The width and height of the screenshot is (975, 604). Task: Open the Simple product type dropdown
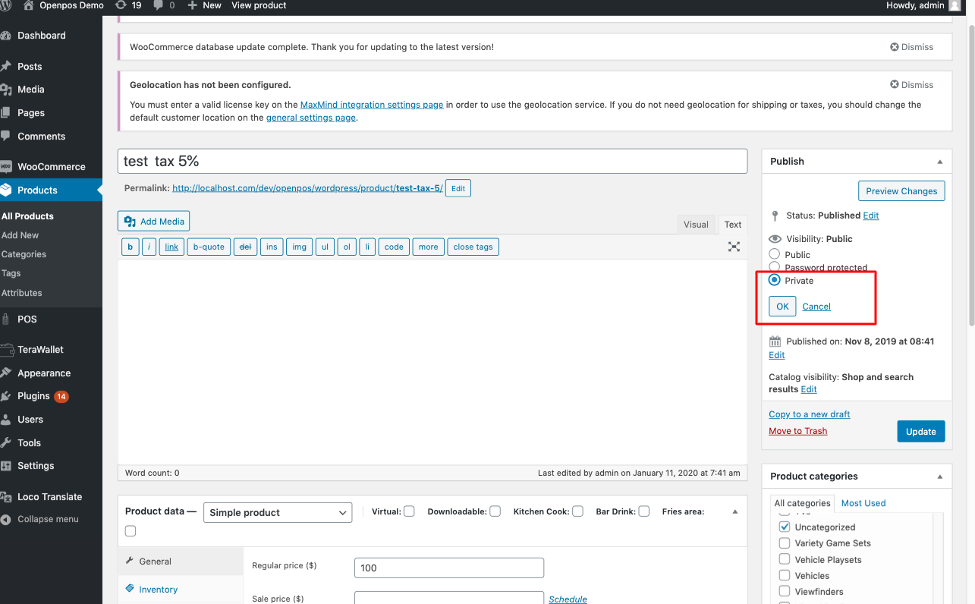click(278, 513)
